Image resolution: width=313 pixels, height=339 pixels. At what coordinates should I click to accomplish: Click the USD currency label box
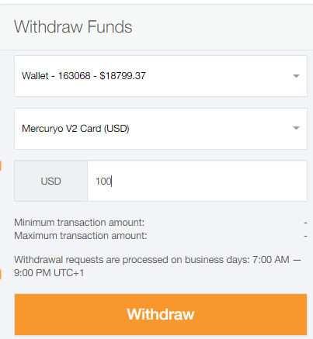[50, 181]
